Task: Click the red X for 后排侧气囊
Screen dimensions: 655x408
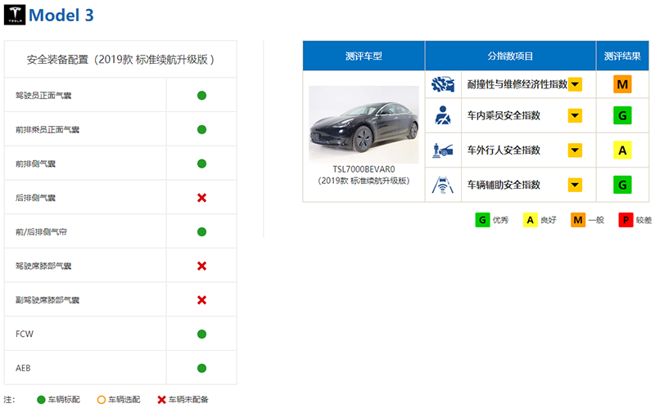Action: click(x=201, y=198)
